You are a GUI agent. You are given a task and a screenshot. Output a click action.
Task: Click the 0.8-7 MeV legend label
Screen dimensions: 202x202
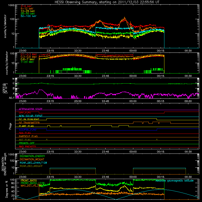pyautogui.click(x=28, y=59)
